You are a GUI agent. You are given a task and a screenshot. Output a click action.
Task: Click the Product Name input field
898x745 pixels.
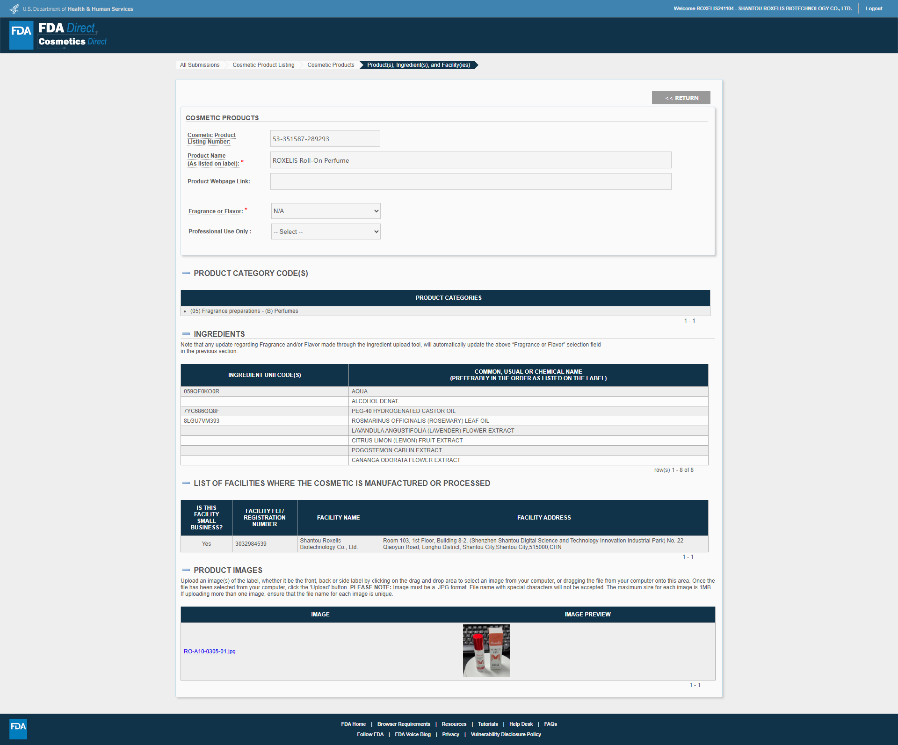click(x=471, y=160)
